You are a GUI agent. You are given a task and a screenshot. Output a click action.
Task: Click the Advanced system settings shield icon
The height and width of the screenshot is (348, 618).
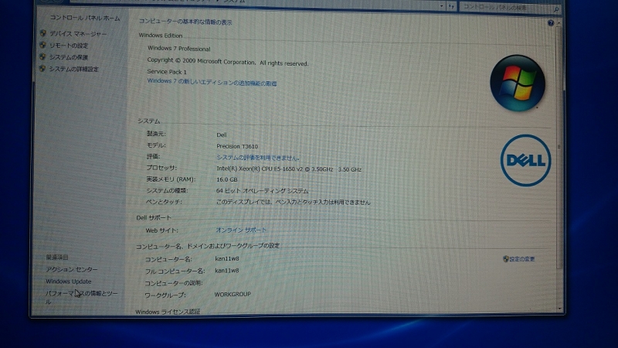click(43, 69)
